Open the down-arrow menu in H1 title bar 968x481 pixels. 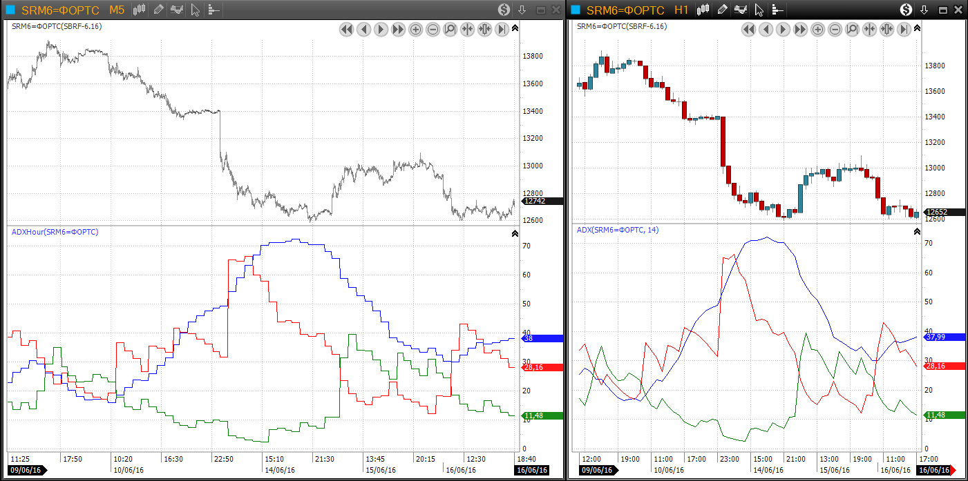point(924,10)
